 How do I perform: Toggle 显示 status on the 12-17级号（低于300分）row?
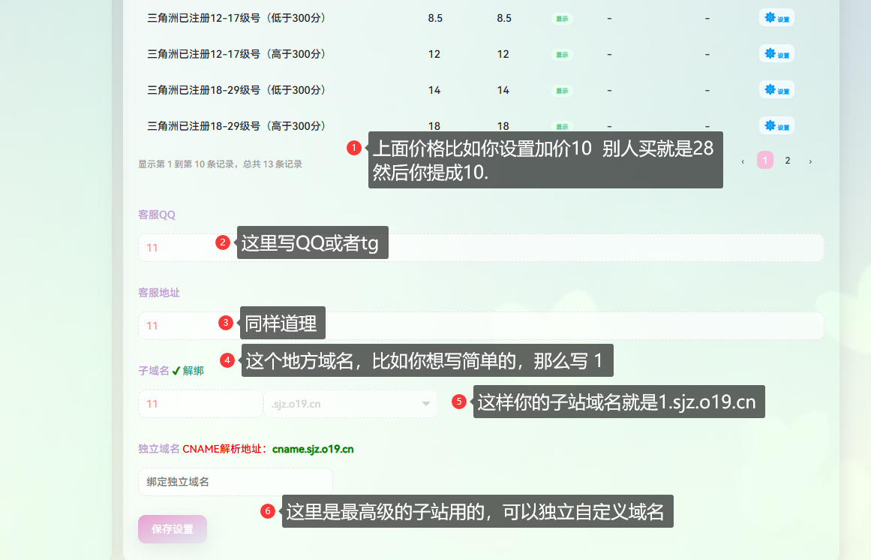point(560,17)
